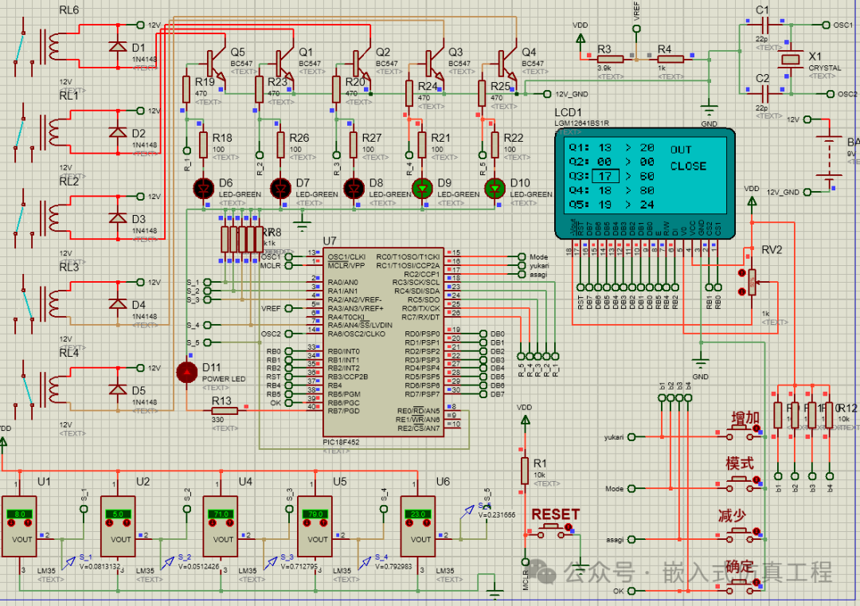Select the D8 LED-GREEN symbol

354,189
